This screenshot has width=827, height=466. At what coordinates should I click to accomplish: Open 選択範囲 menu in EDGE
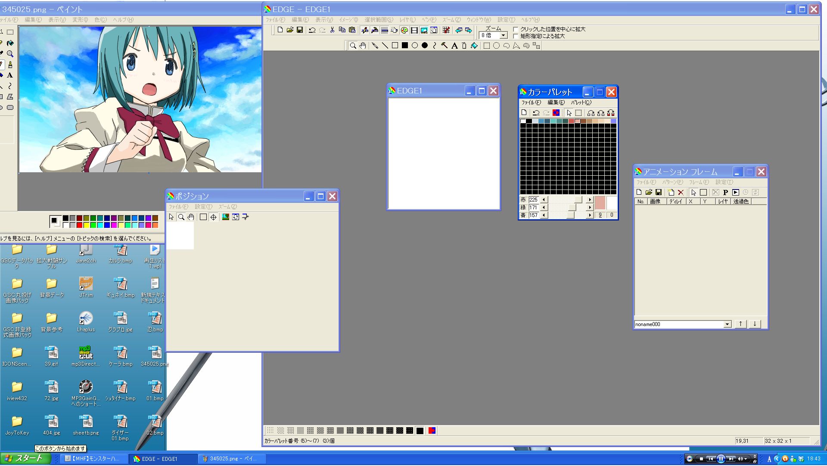coord(379,19)
